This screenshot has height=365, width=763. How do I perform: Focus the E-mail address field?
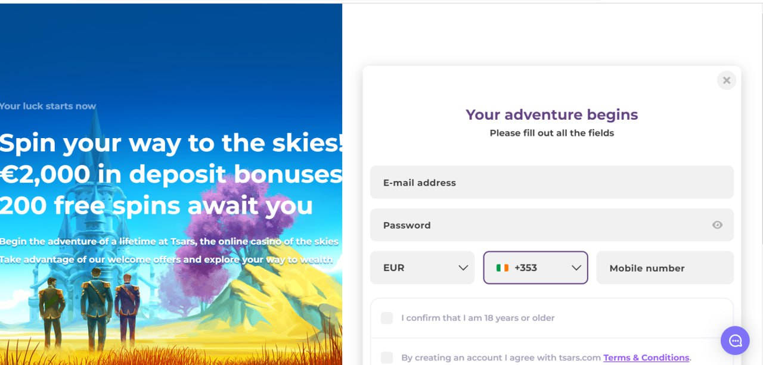click(x=551, y=182)
